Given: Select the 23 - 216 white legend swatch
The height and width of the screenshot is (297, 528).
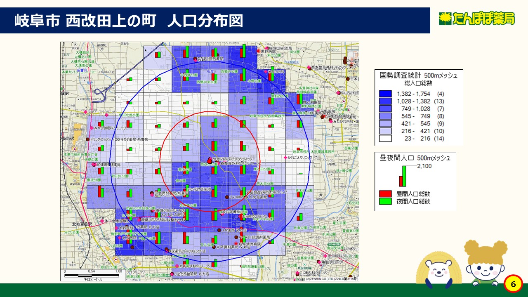Looking at the screenshot, I should click(x=385, y=139).
